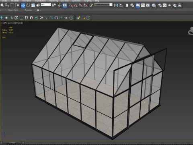Click the people-with-flag icon in lower toolbar
This screenshot has height=145, width=193.
(78, 18)
